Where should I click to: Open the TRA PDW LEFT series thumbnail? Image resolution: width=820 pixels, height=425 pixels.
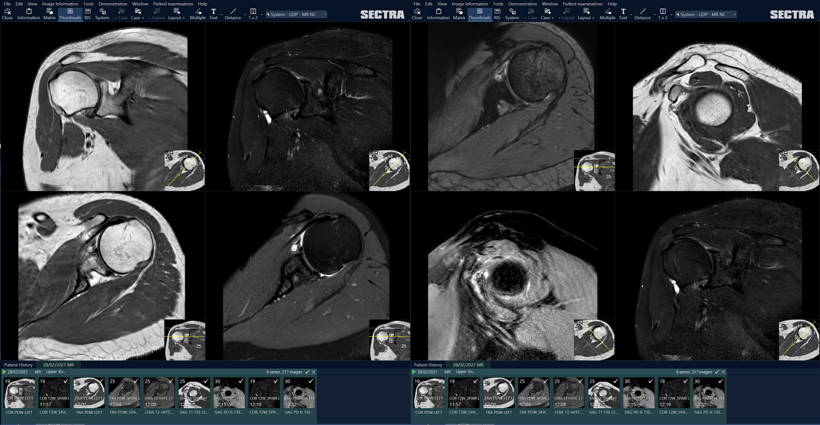click(89, 392)
